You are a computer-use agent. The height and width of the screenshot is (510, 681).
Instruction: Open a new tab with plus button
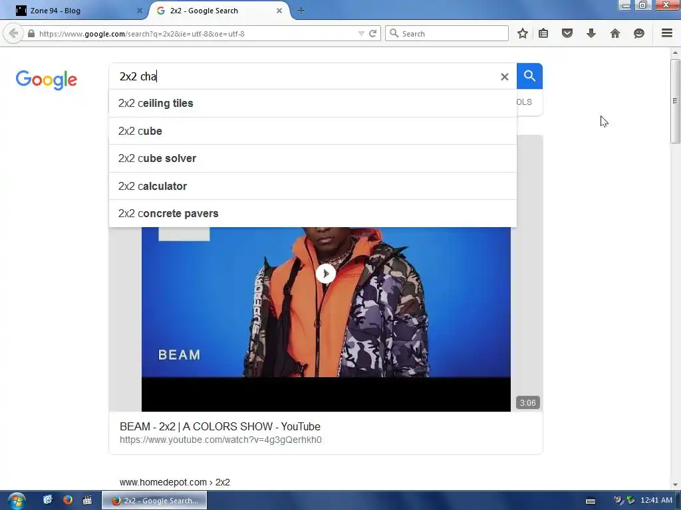[301, 11]
